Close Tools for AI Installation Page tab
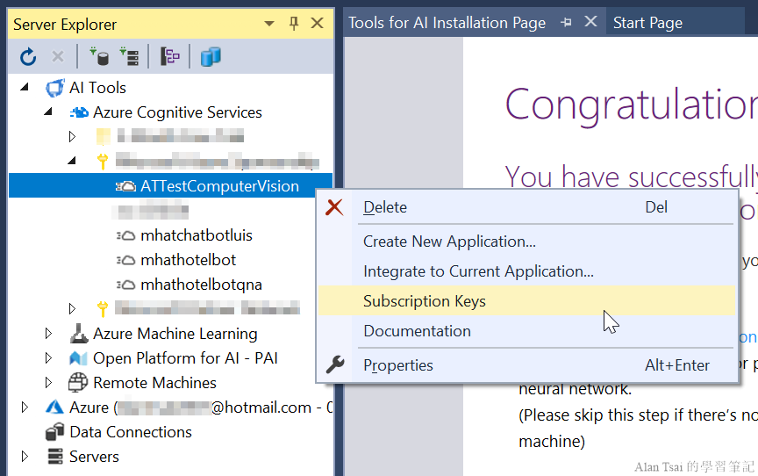Viewport: 758px width, 476px height. pyautogui.click(x=590, y=22)
